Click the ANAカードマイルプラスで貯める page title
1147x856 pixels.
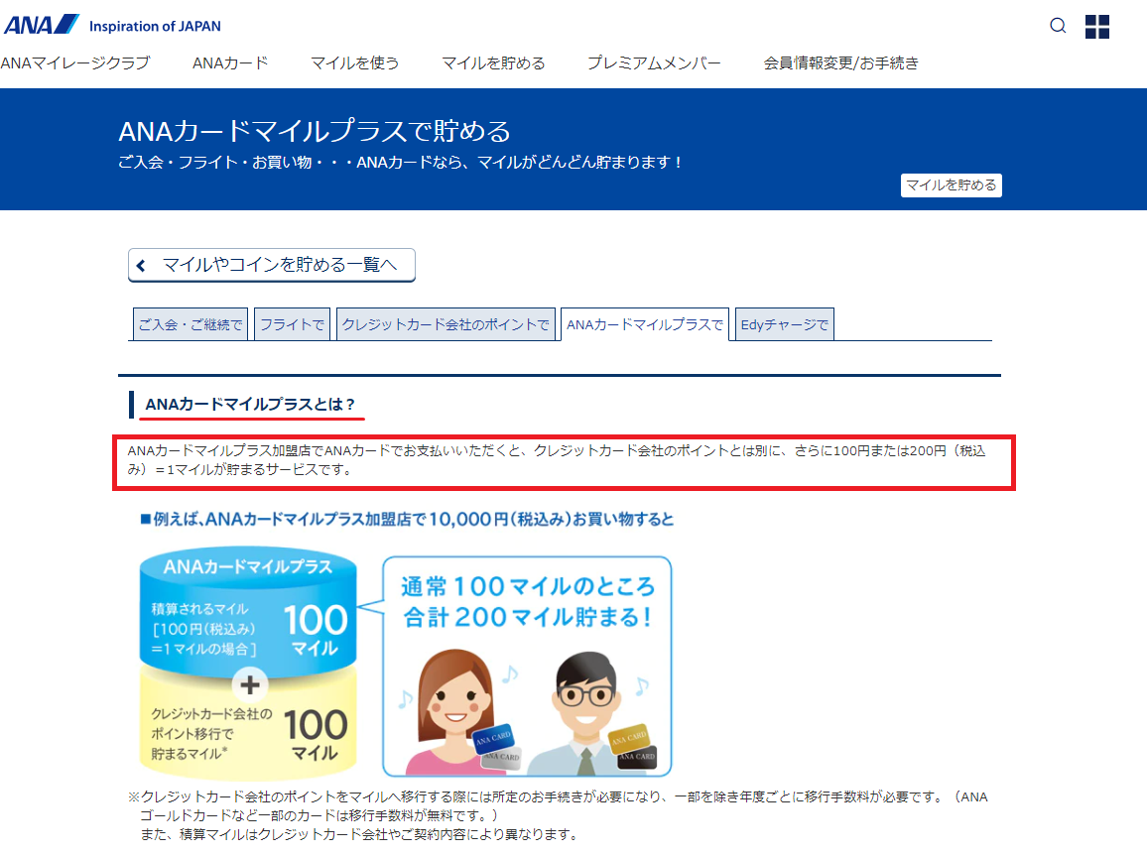point(315,132)
